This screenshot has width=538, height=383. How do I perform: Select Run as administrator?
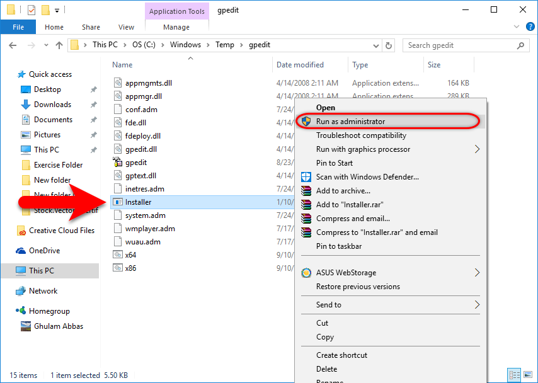pyautogui.click(x=350, y=122)
